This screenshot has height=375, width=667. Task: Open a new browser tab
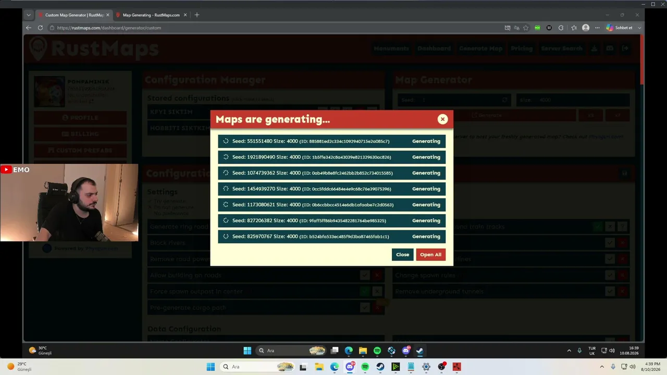pos(196,15)
